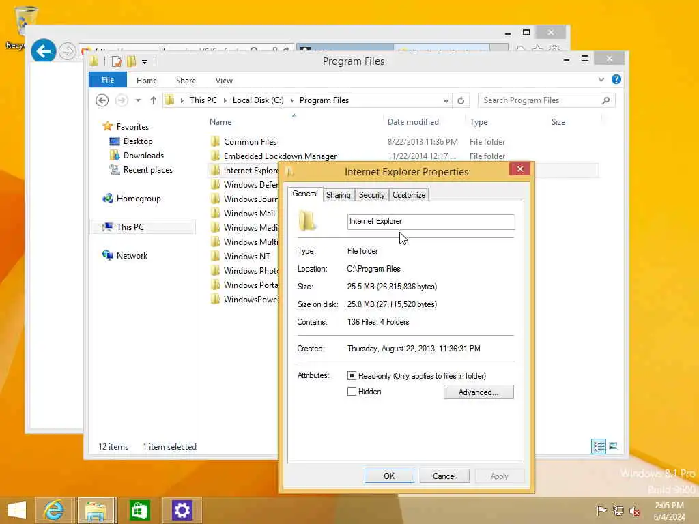
Task: Select the Common Files folder icon
Action: pyautogui.click(x=215, y=142)
